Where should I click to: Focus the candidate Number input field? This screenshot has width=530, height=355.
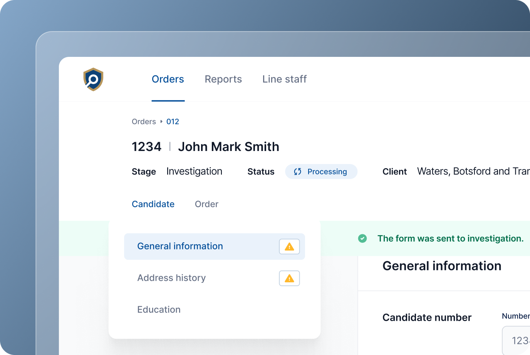516,340
